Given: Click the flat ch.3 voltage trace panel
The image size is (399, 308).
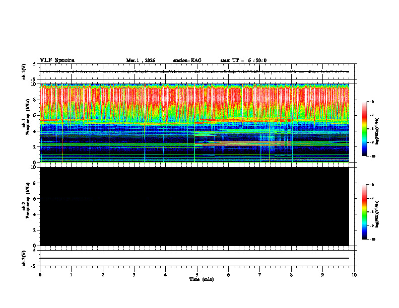Looking at the screenshot, I should [x=198, y=258].
